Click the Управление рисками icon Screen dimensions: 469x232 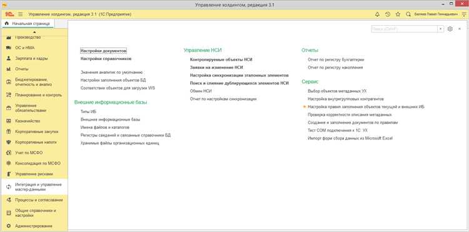[x=9, y=174]
